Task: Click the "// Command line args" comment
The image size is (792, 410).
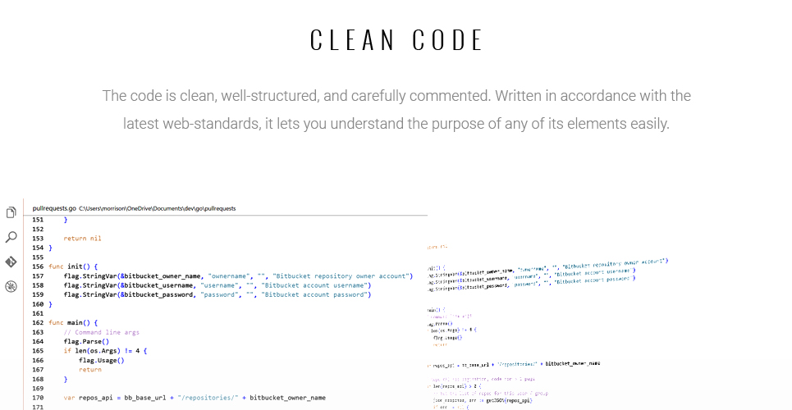Action: click(x=102, y=332)
